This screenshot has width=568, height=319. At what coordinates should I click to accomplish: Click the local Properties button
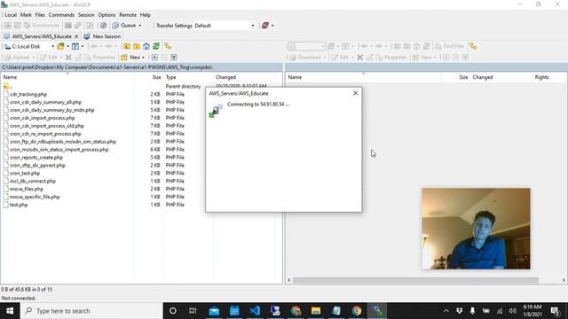click(x=100, y=57)
